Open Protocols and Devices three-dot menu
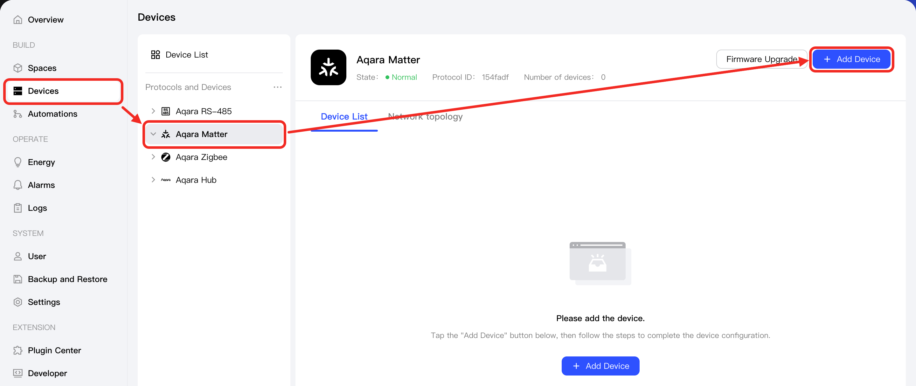 277,87
